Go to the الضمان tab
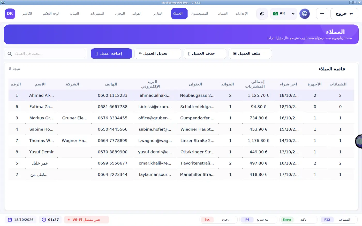362x226 pixels. coord(223,14)
